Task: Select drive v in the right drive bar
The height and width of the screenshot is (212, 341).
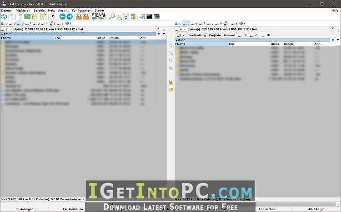Action: [x=234, y=23]
